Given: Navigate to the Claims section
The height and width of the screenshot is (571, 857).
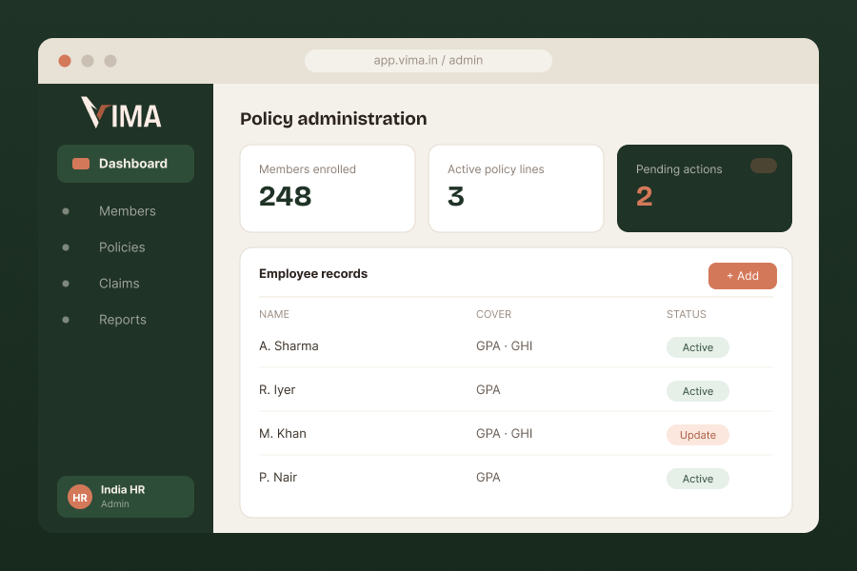Looking at the screenshot, I should coord(119,283).
